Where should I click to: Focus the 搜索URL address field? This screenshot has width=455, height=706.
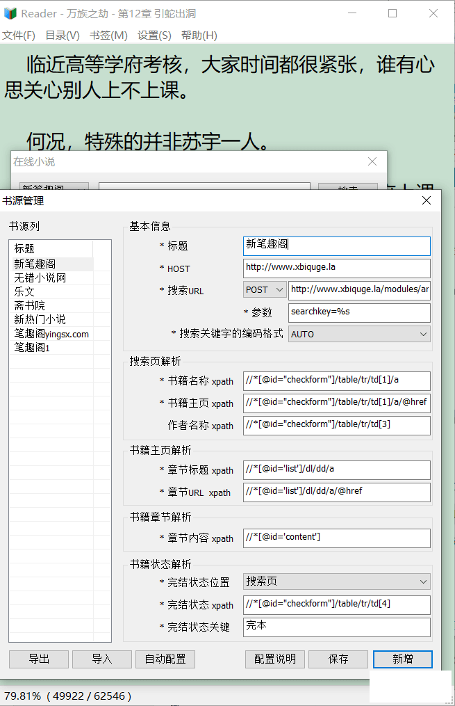tap(360, 290)
